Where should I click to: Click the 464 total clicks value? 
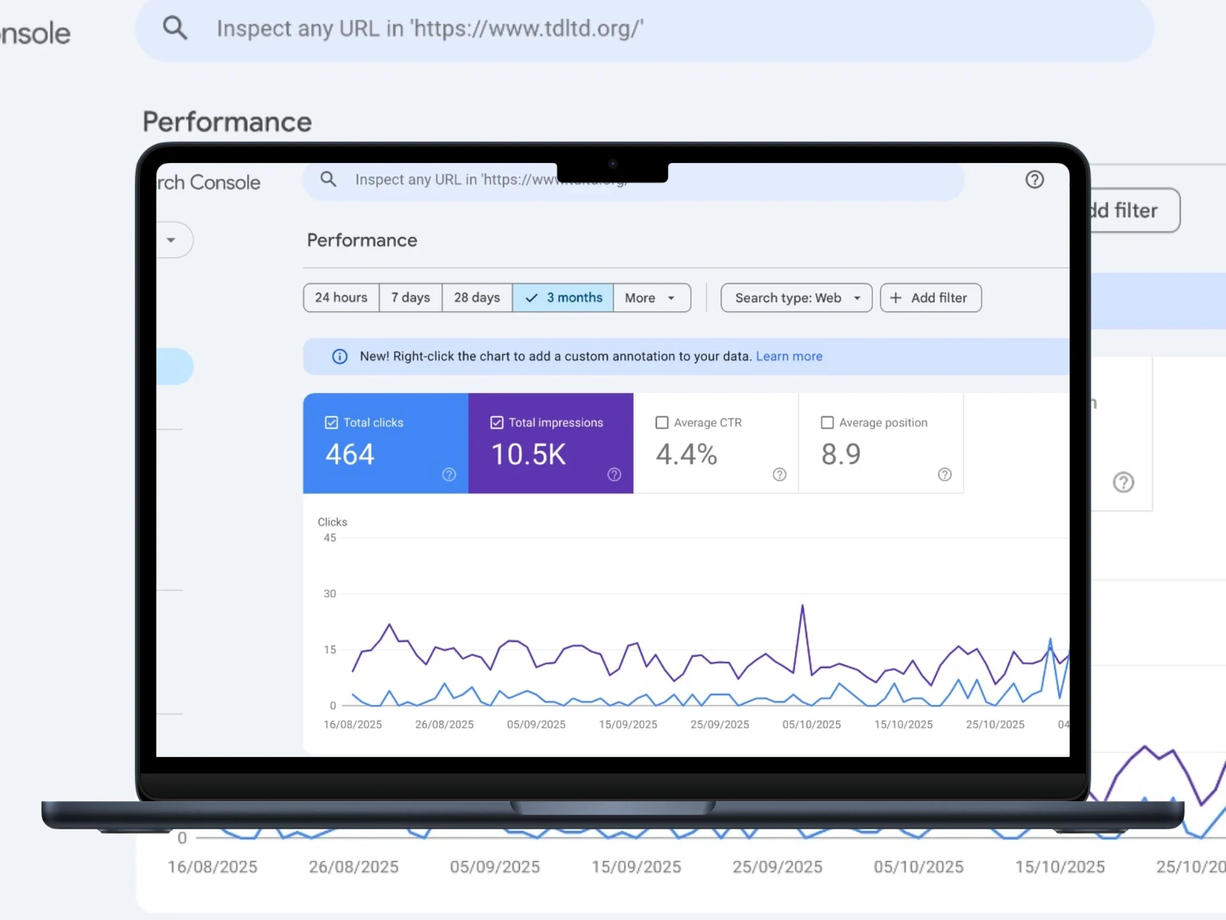(x=350, y=454)
